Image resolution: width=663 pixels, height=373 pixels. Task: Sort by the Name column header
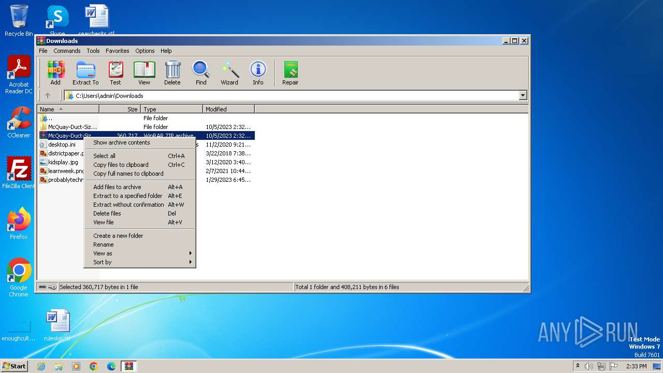click(x=68, y=109)
